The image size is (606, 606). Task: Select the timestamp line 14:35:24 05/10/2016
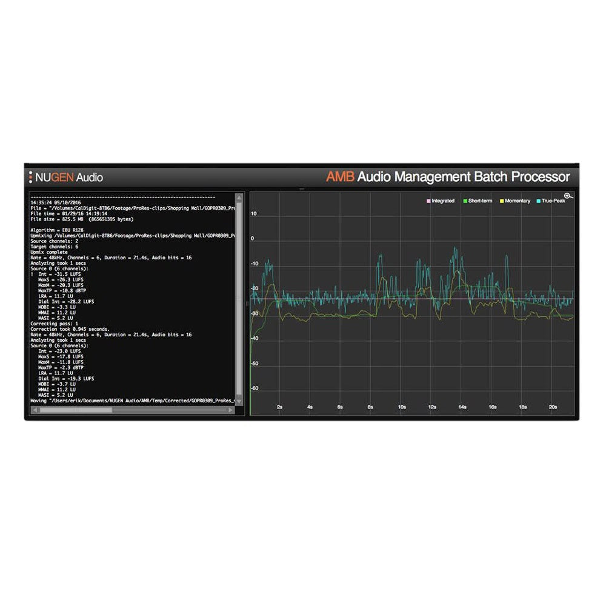[56, 202]
